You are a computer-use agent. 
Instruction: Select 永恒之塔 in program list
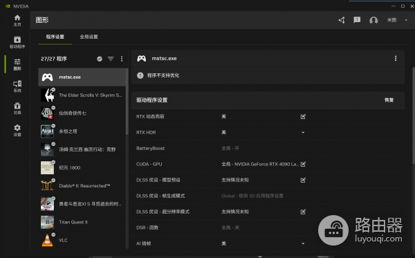(x=82, y=131)
